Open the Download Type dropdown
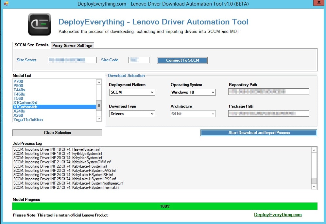Image resolution: width=326 pixels, height=224 pixels. tap(132, 114)
